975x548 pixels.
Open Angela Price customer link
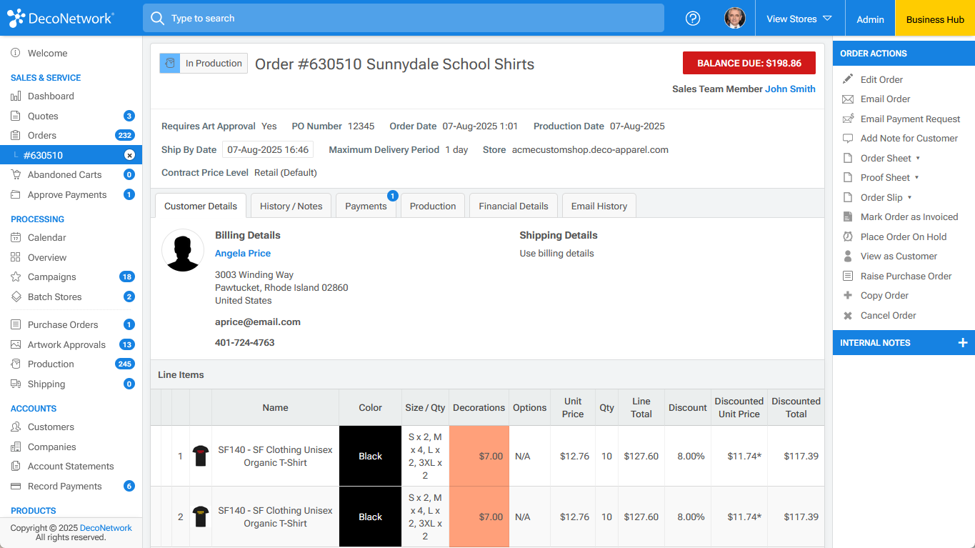click(x=243, y=254)
